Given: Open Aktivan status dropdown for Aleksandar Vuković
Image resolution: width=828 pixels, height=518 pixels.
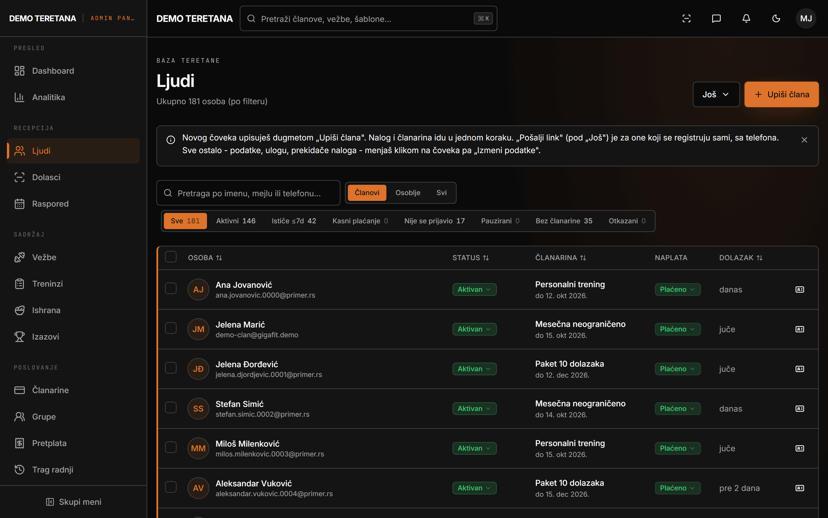Looking at the screenshot, I should point(474,488).
